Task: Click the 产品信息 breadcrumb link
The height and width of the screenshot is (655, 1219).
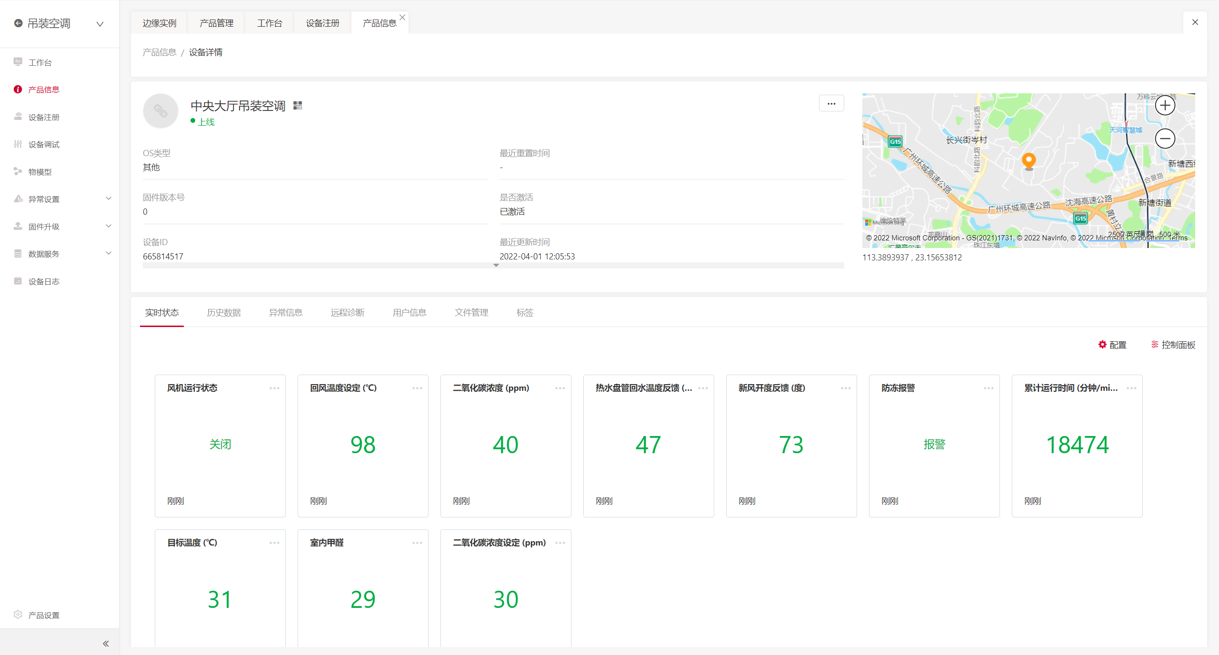Action: 160,52
